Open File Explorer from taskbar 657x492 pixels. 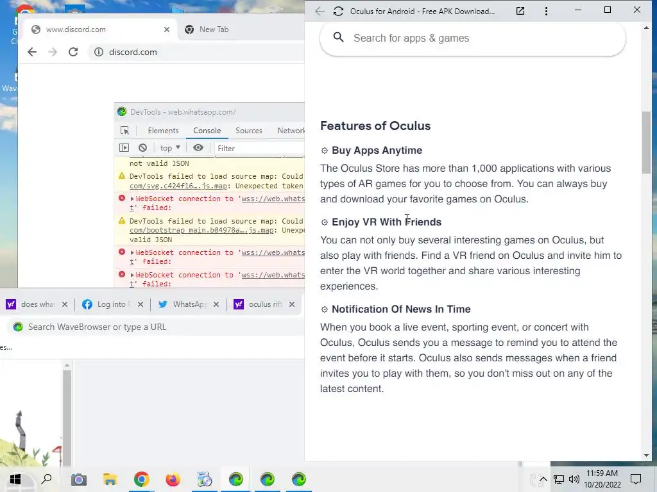[x=110, y=479]
